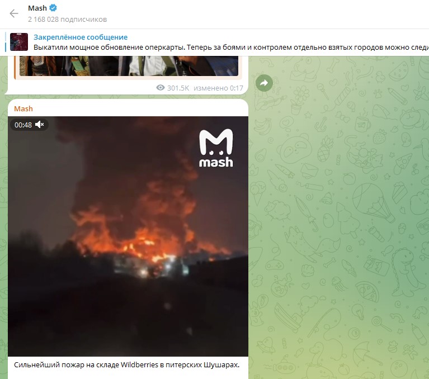Image resolution: width=429 pixels, height=379 pixels.
Task: Click the eye views icon
Action: click(x=161, y=88)
